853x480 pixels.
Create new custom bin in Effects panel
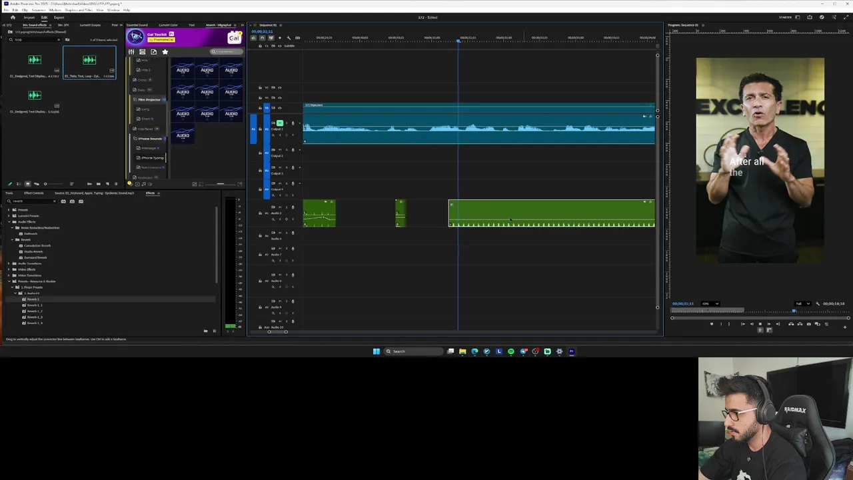coord(205,331)
